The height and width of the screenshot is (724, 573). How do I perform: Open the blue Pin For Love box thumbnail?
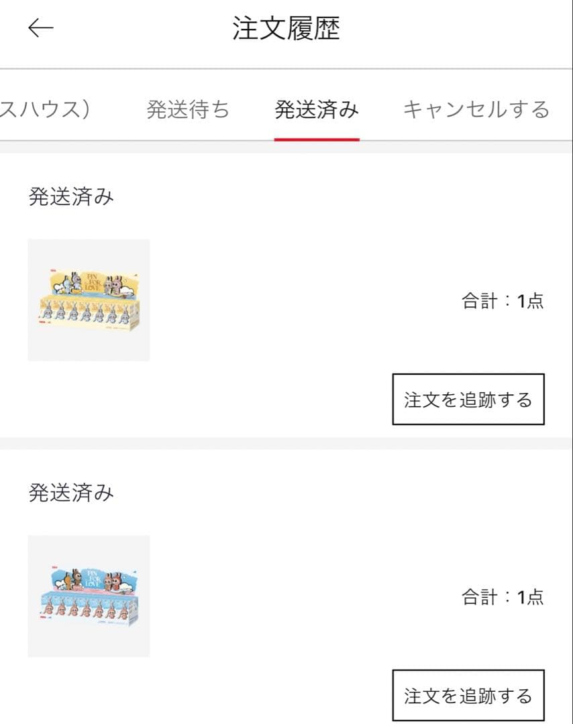pos(89,596)
